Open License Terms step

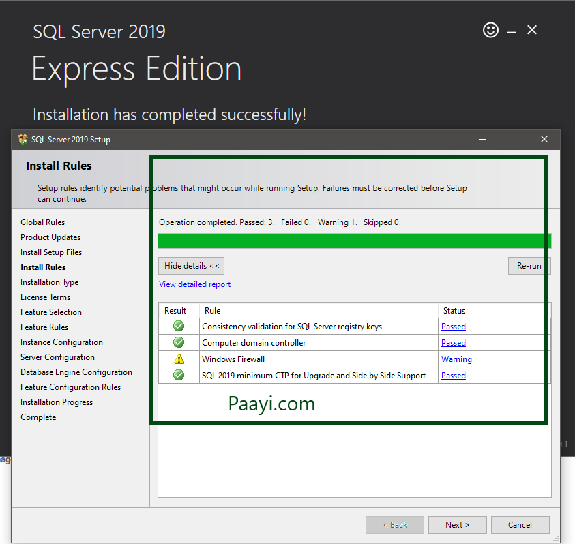pyautogui.click(x=45, y=297)
